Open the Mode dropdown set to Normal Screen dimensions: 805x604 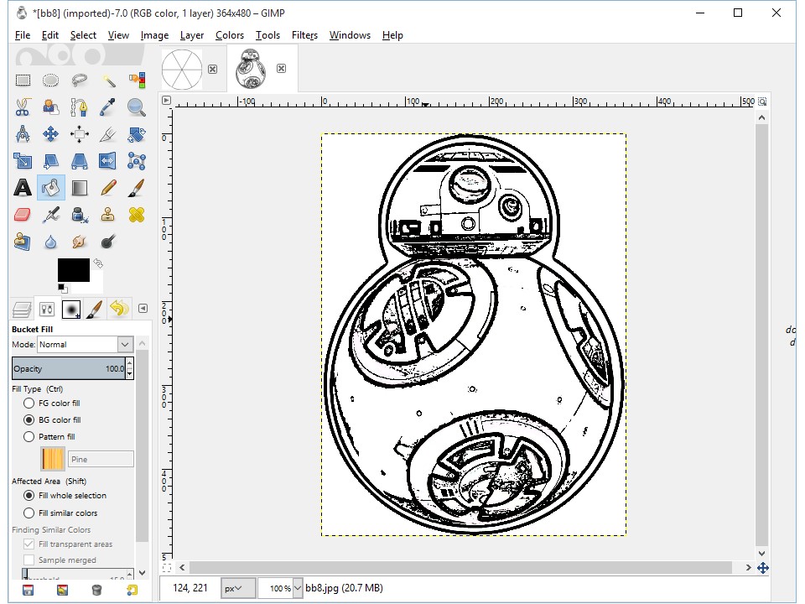[x=85, y=345]
